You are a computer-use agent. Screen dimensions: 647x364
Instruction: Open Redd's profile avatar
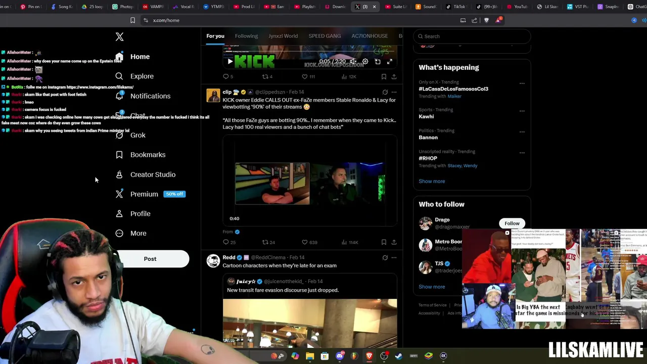pyautogui.click(x=213, y=261)
